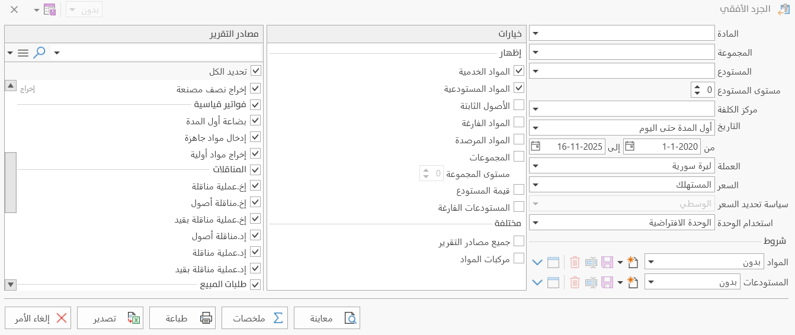Open the السعر price dropdown
The image size is (795, 335).
534,185
